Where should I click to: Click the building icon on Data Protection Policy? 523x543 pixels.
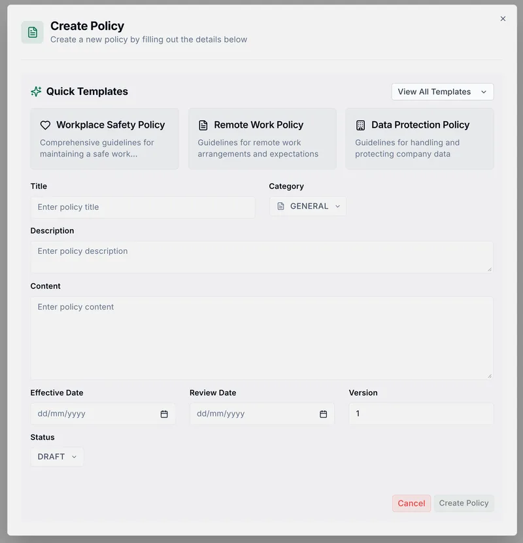pyautogui.click(x=361, y=125)
